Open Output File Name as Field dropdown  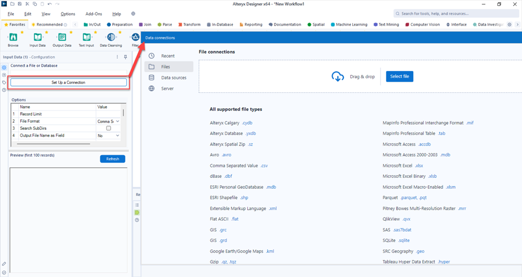coord(117,136)
